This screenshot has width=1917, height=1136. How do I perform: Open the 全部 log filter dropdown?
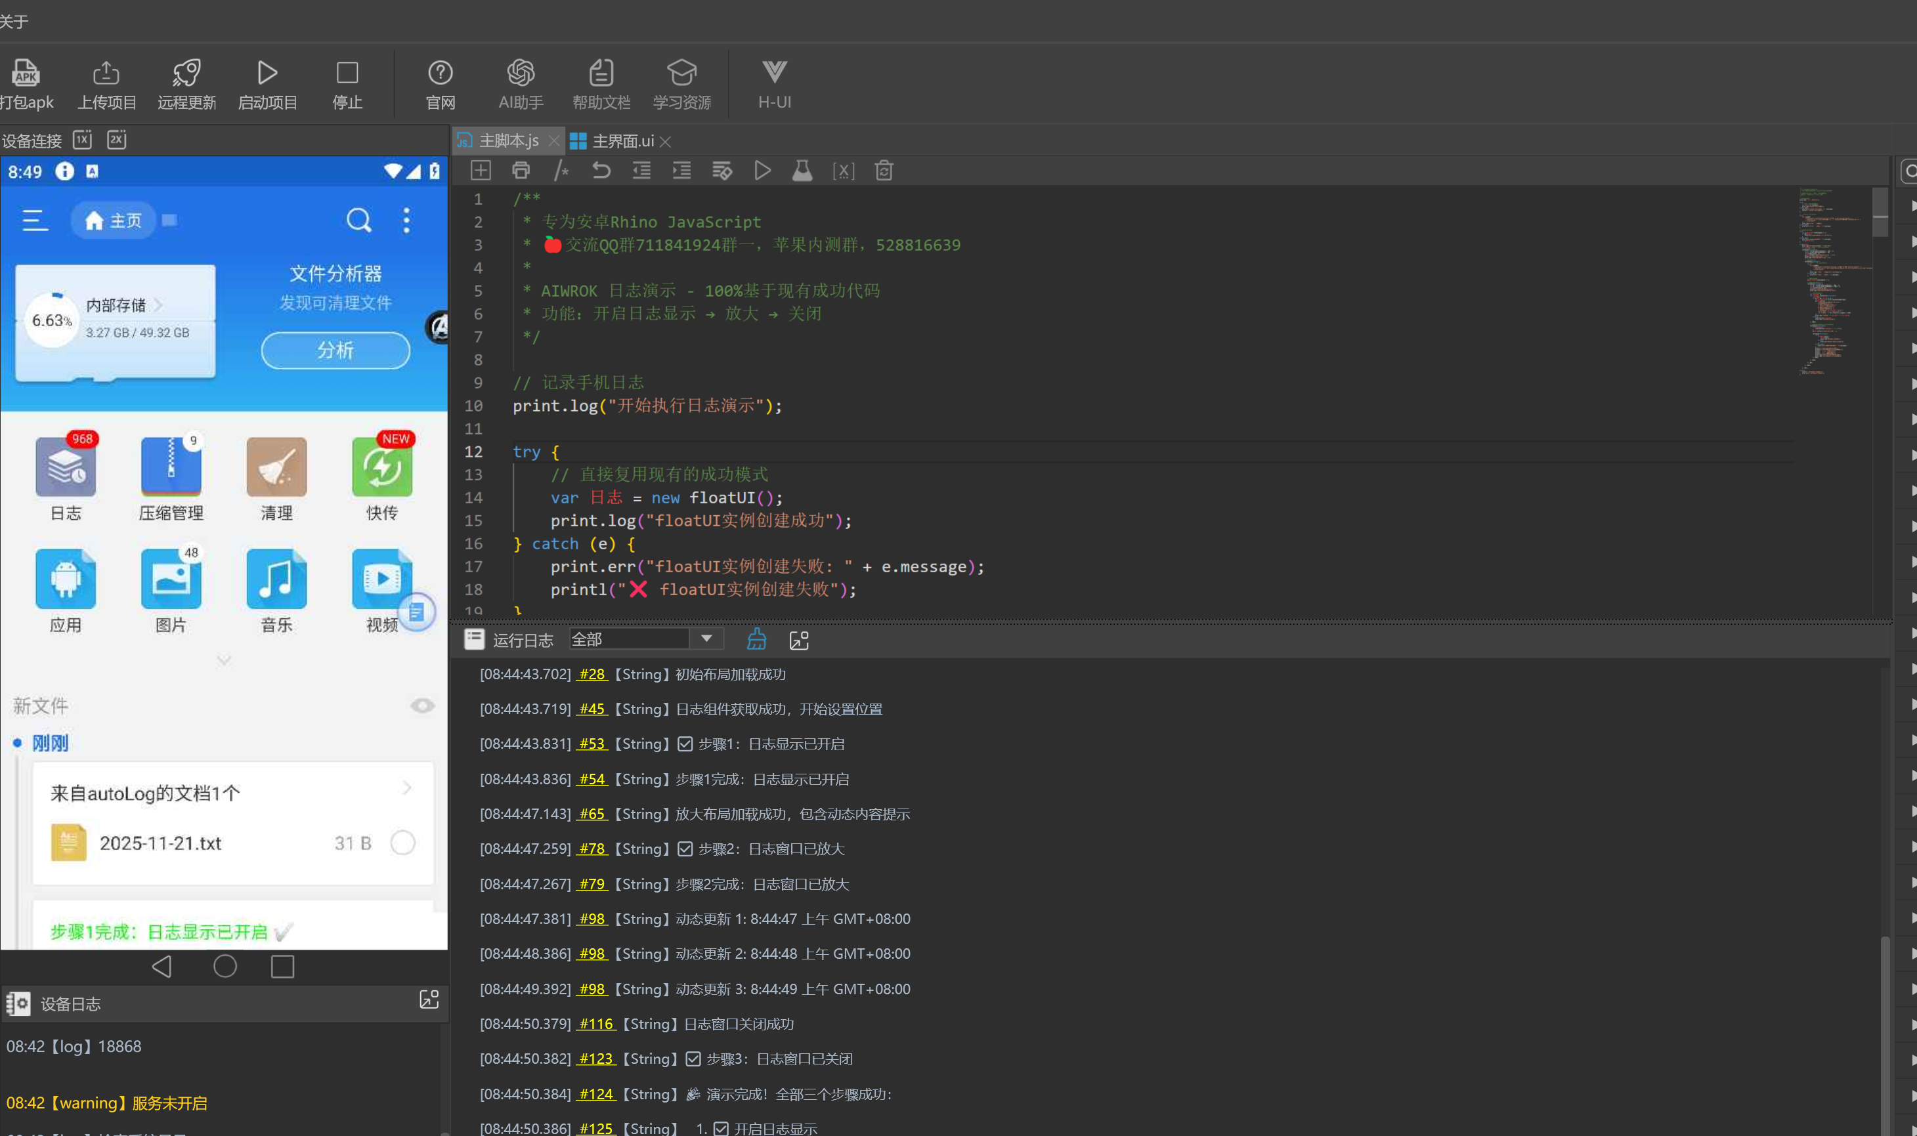pos(706,639)
